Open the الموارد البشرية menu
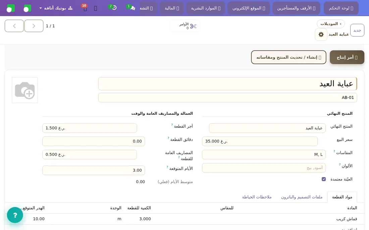 click(x=206, y=8)
